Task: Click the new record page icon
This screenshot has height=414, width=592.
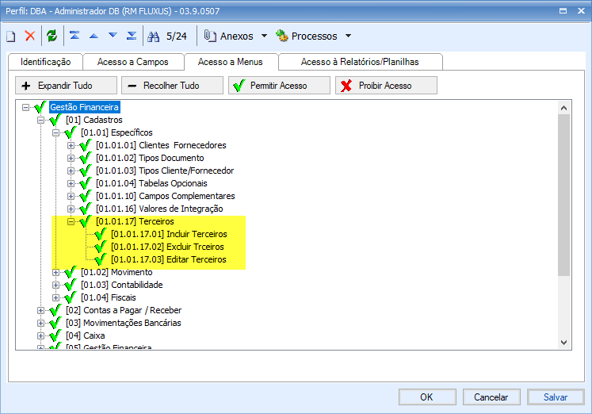Action: (11, 36)
